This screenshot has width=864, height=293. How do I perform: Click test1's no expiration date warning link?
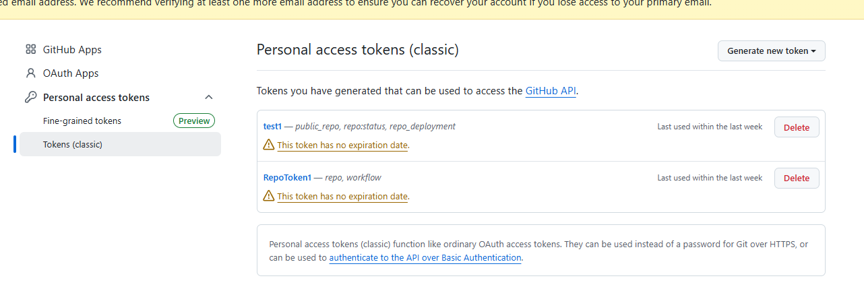click(x=342, y=145)
